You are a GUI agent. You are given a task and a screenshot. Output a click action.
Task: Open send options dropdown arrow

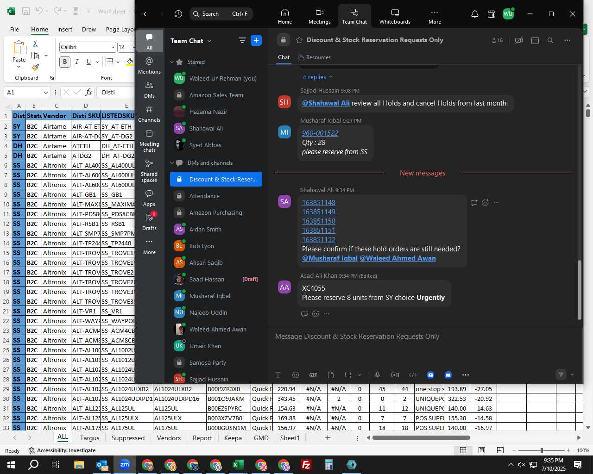click(x=572, y=375)
